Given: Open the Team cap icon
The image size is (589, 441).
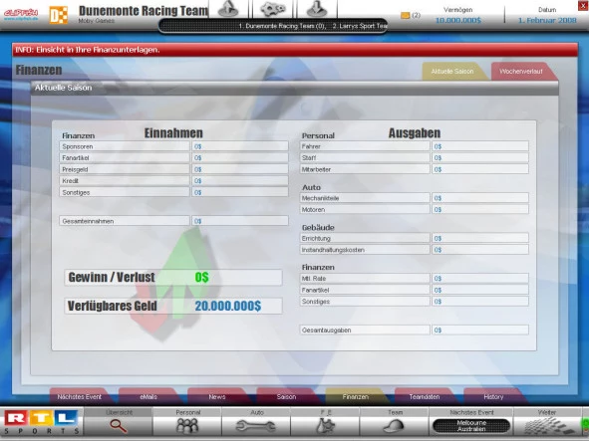Looking at the screenshot, I should click(x=394, y=426).
